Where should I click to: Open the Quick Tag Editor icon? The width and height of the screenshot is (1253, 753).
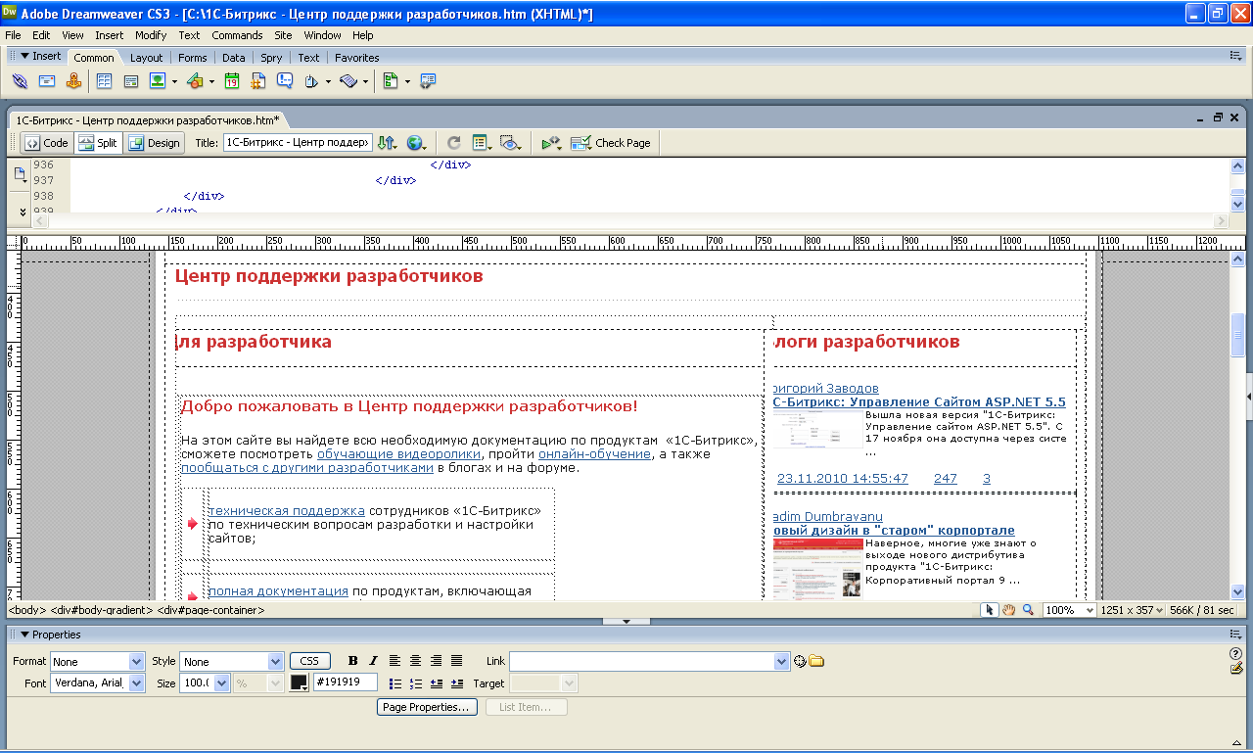1235,668
